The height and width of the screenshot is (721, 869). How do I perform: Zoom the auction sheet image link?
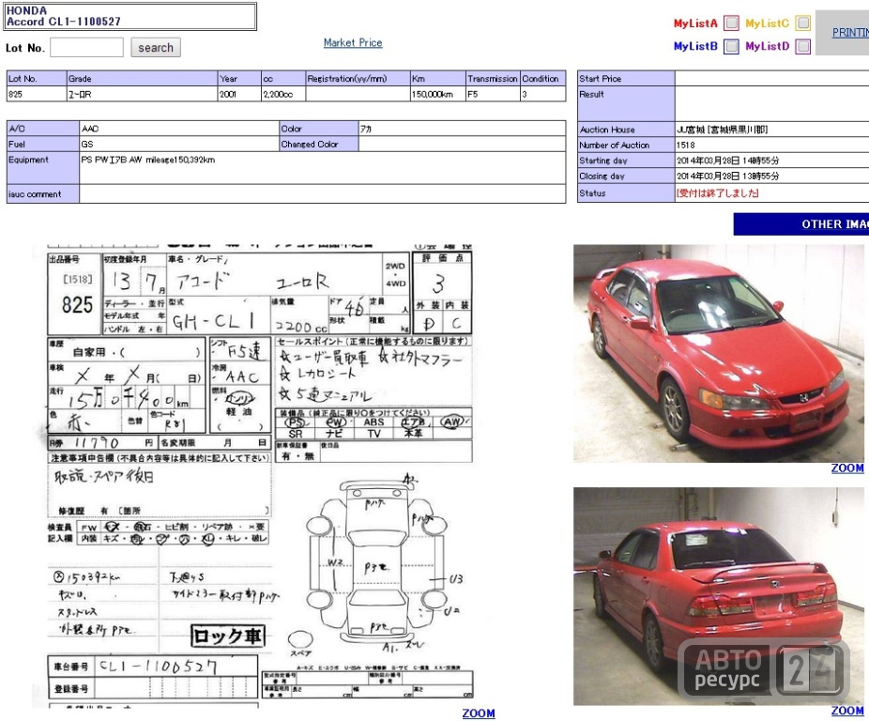coord(479,713)
